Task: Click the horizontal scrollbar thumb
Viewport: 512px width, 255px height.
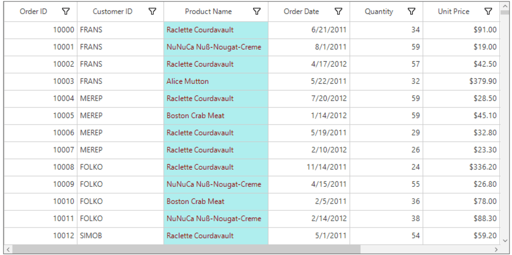Action: (186, 250)
